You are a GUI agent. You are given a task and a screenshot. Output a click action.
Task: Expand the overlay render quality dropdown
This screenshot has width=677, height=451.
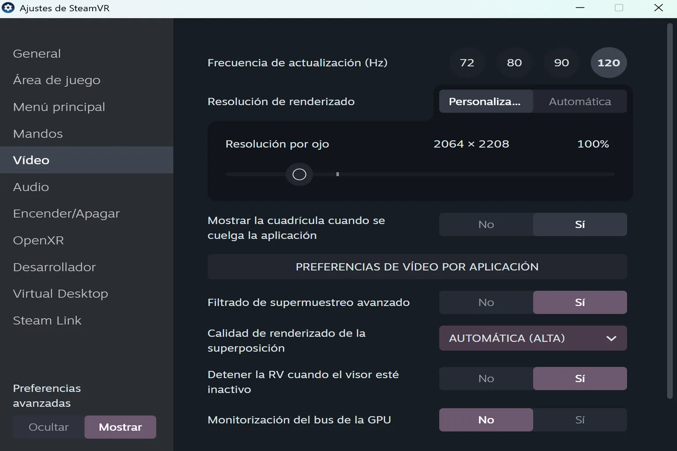click(533, 338)
